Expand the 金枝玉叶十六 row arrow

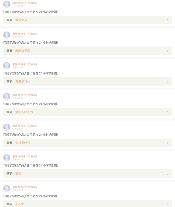tap(168, 112)
